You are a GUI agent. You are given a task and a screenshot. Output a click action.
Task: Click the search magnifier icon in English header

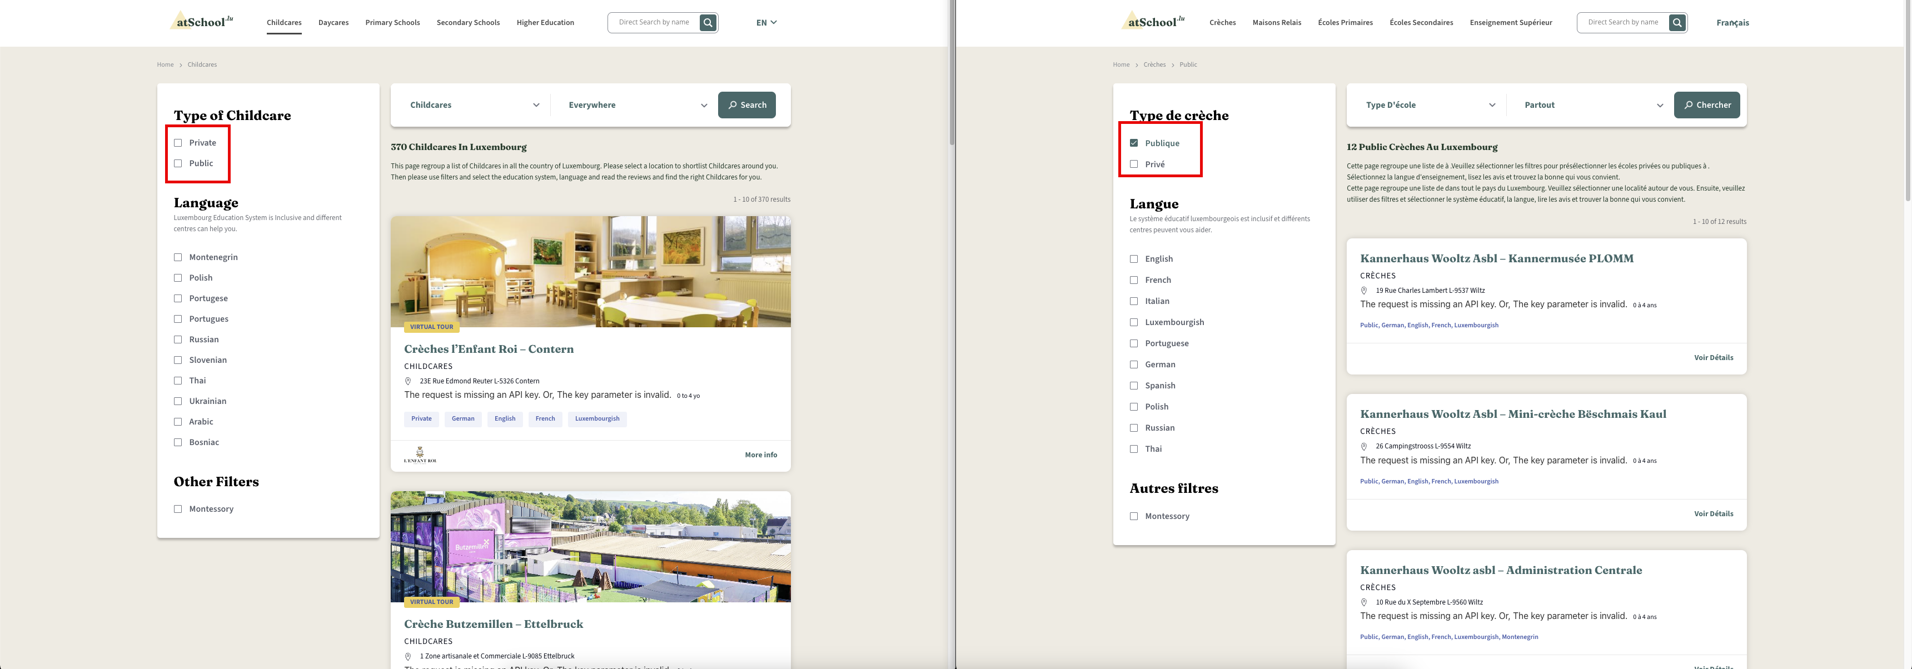pyautogui.click(x=708, y=22)
